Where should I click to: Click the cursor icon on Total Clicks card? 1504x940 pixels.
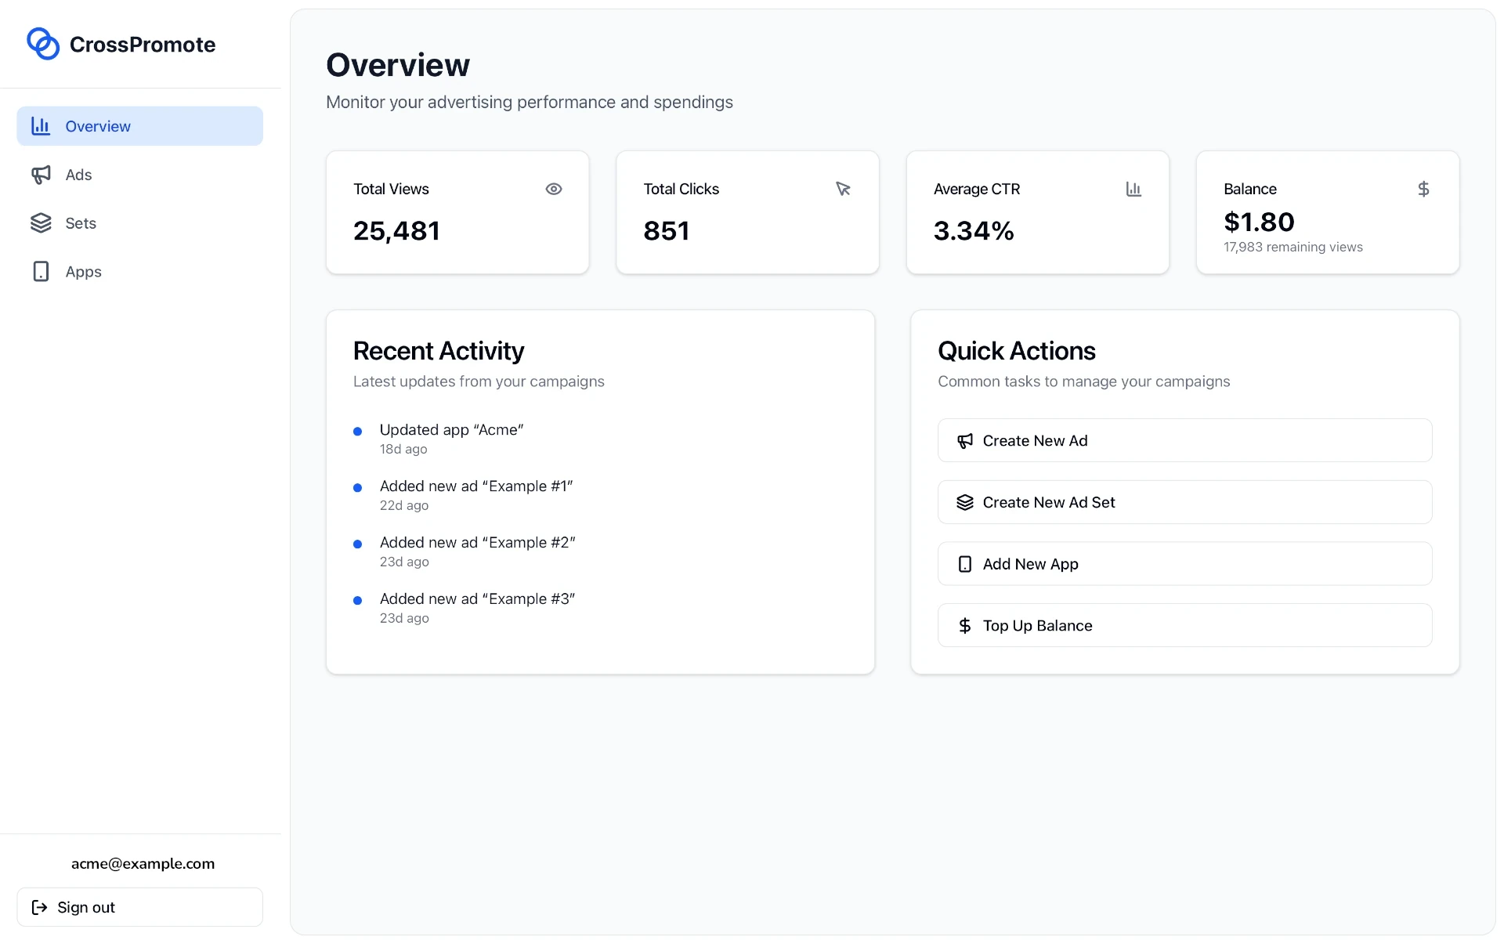(x=843, y=189)
